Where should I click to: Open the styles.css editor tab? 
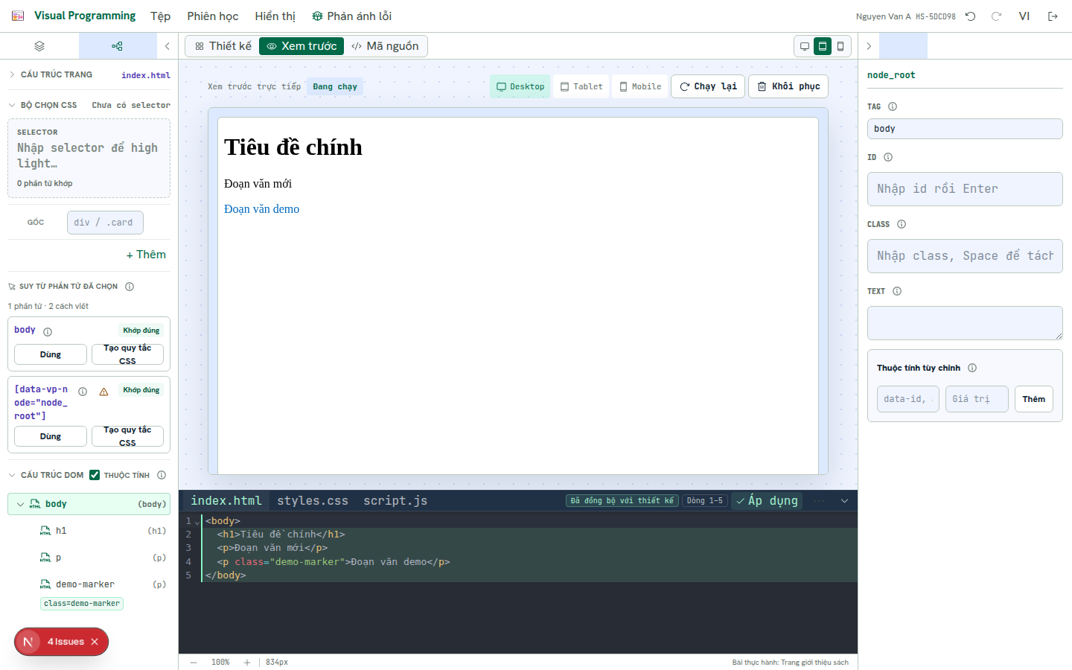point(313,501)
